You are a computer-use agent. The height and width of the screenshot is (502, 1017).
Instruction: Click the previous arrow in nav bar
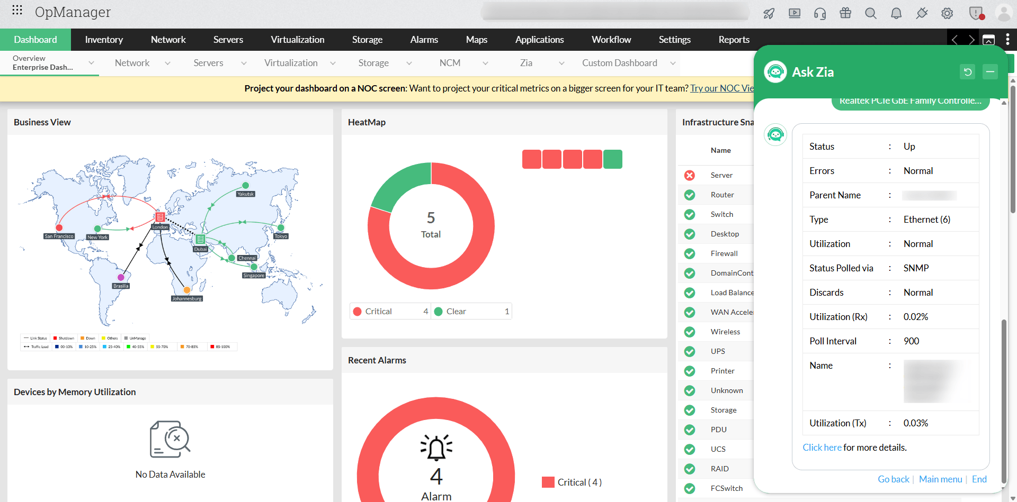tap(954, 40)
